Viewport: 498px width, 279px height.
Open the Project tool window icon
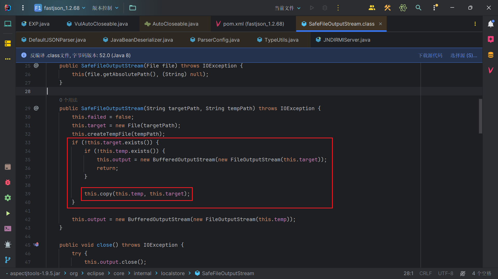tap(8, 24)
